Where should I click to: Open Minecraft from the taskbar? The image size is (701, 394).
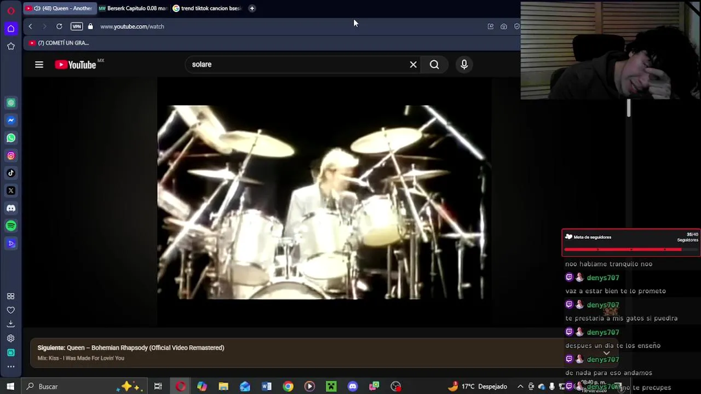[331, 386]
